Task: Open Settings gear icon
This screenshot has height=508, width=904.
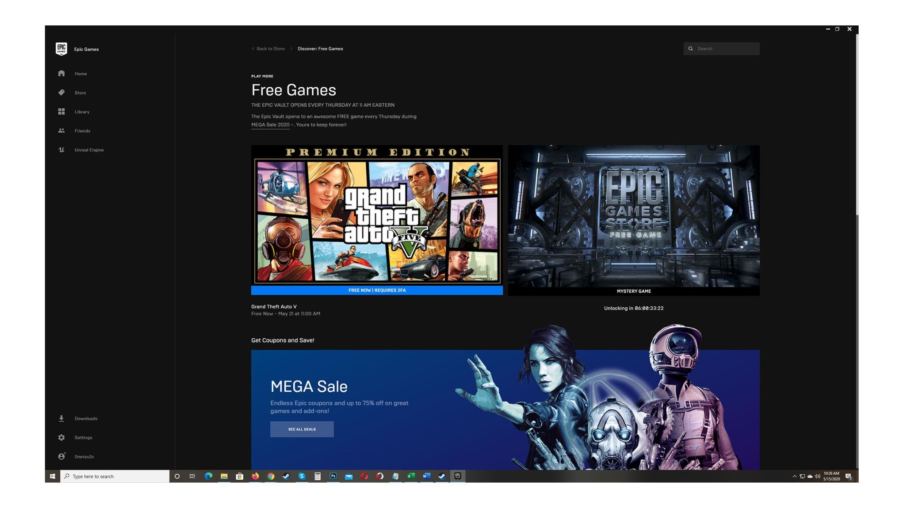Action: pyautogui.click(x=61, y=438)
